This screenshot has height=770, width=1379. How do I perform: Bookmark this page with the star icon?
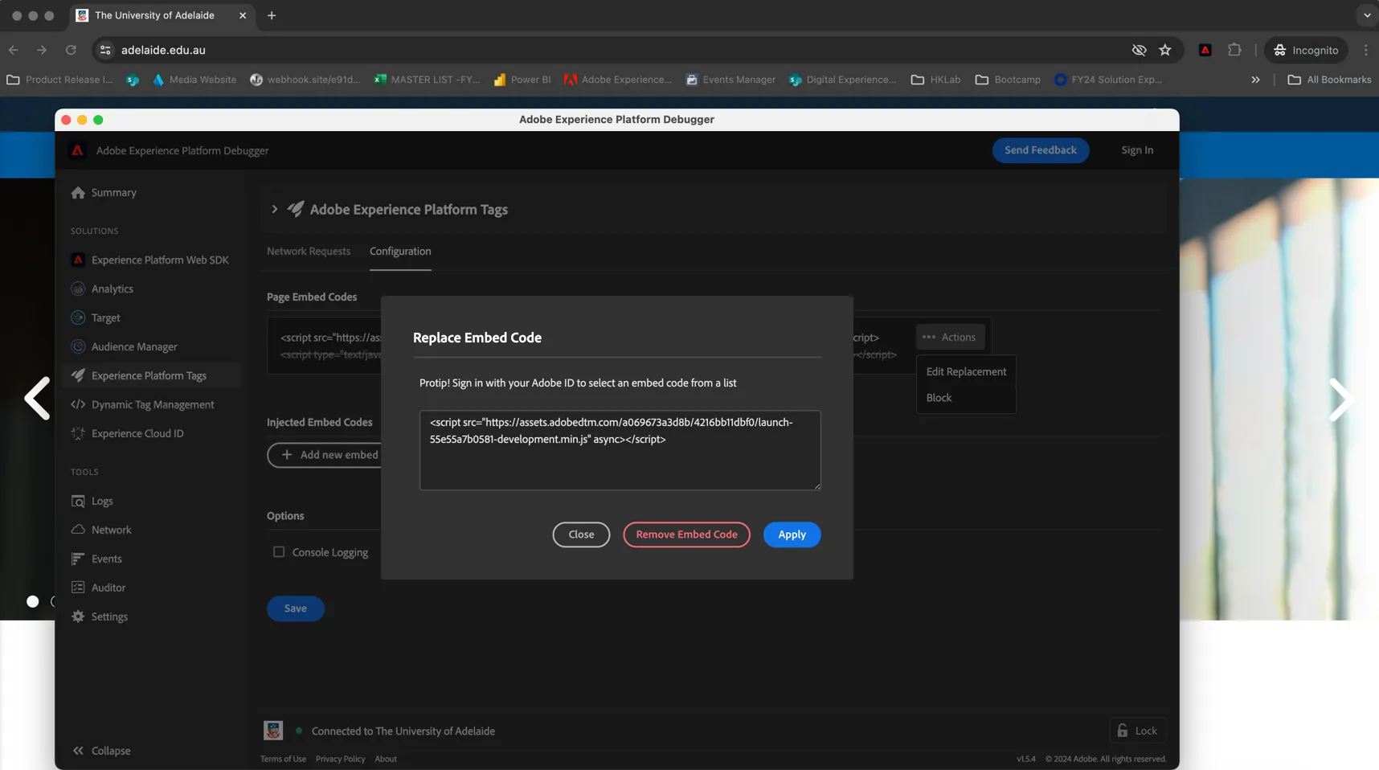(x=1165, y=50)
